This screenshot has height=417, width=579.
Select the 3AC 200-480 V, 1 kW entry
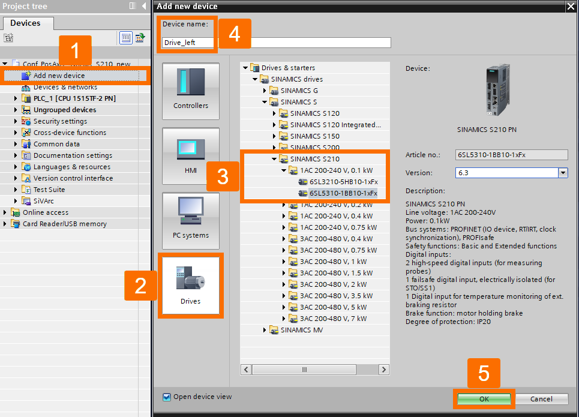tap(333, 262)
